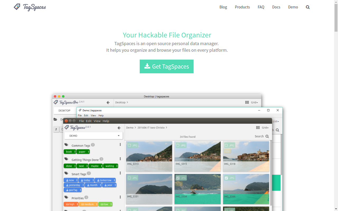The width and height of the screenshot is (338, 211).
Task: Click the up-arrow button in the Desktop window
Action: click(56, 129)
